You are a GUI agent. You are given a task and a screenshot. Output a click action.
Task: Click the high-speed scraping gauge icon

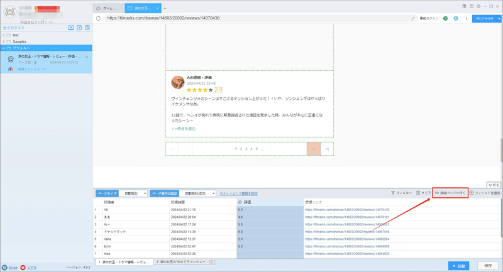[x=11, y=69]
